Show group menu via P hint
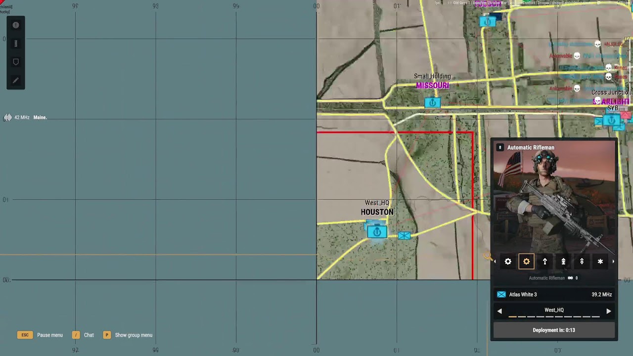This screenshot has height=356, width=633. point(129,335)
